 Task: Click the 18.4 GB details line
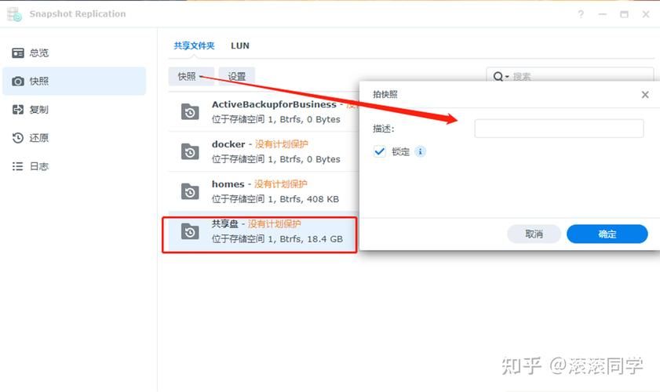click(x=277, y=239)
